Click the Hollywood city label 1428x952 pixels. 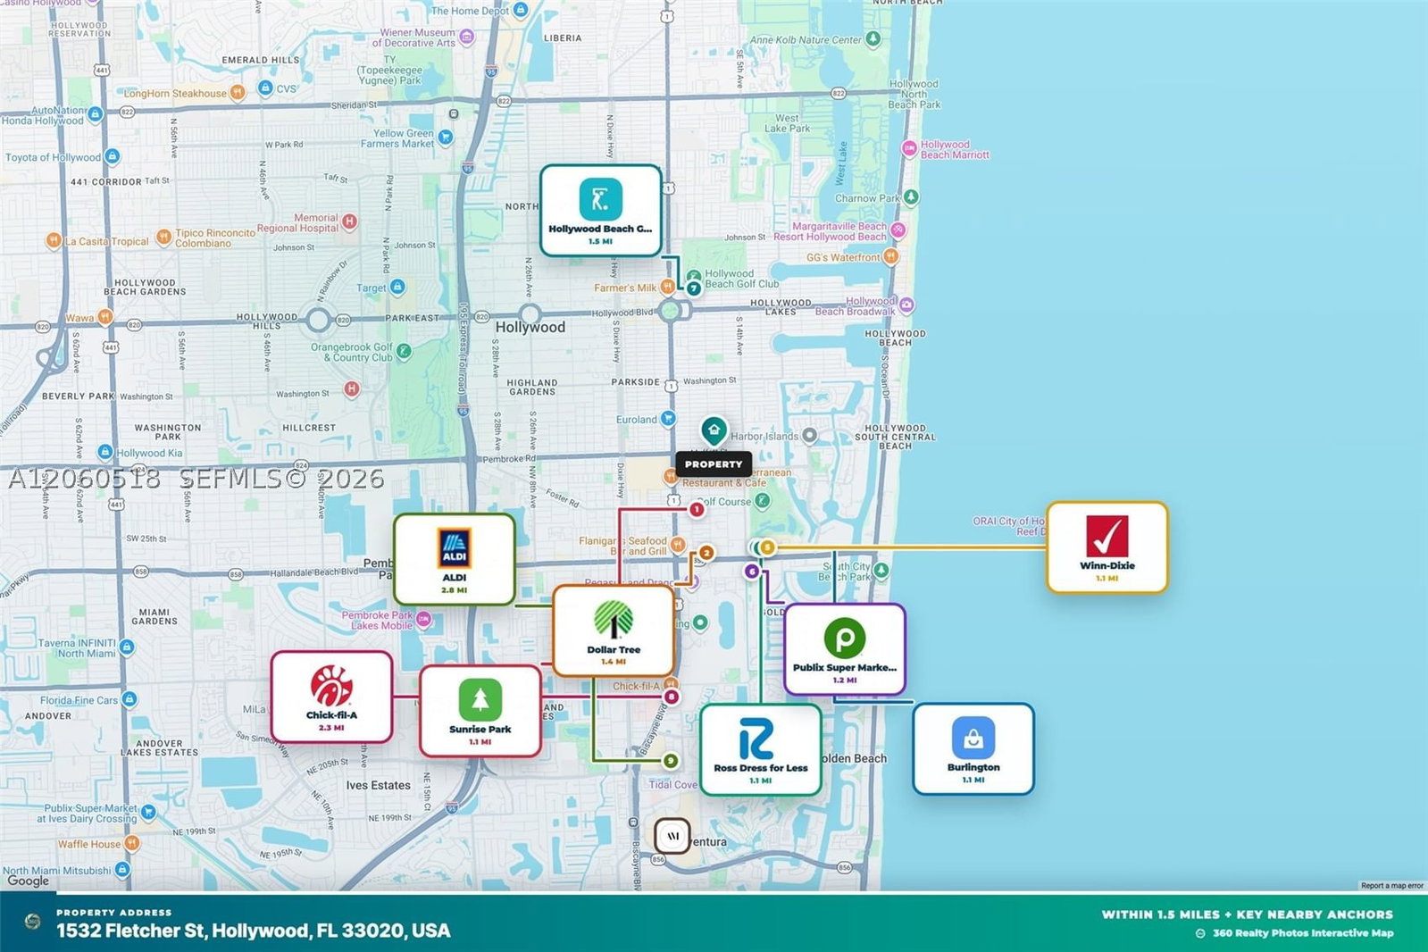(530, 328)
